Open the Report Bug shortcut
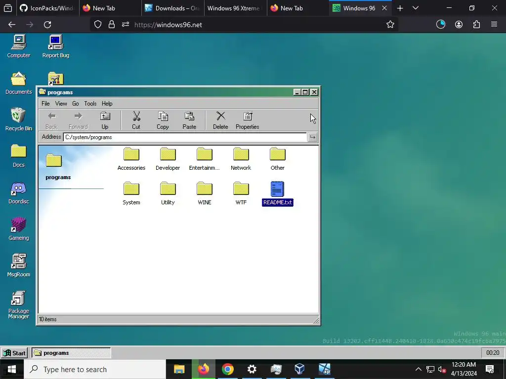The width and height of the screenshot is (506, 379). point(55,46)
